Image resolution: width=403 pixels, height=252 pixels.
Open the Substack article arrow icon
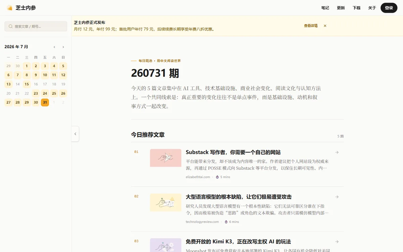[x=337, y=152]
